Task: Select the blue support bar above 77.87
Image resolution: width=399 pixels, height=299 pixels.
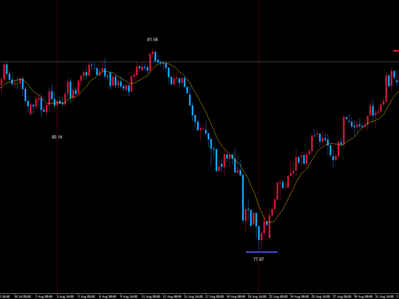Action: [261, 252]
